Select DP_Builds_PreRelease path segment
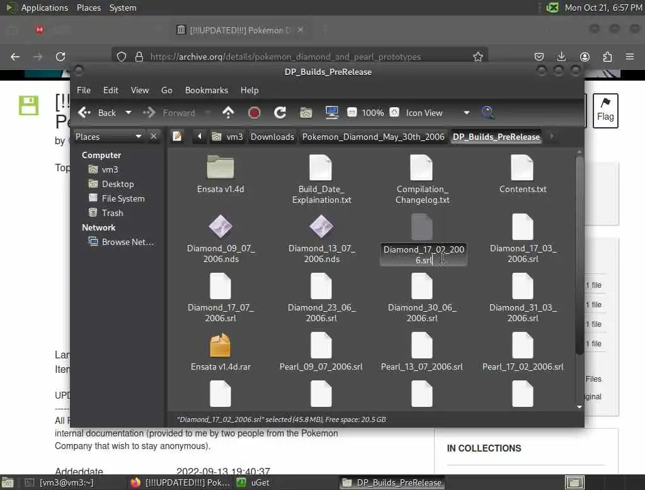This screenshot has width=645, height=490. point(496,137)
